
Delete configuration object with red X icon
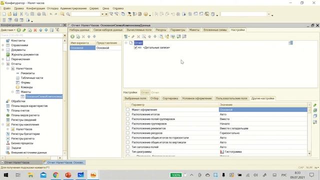[35, 30]
